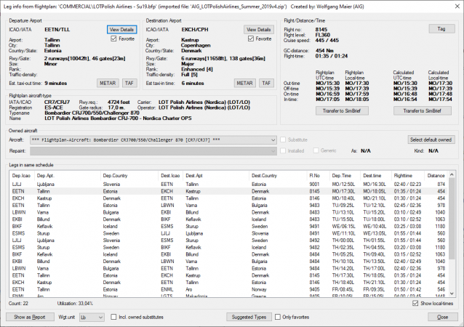This screenshot has height=327, width=464.
Task: Select flight 9482 Sturup to Keflavik row
Action: point(229,247)
